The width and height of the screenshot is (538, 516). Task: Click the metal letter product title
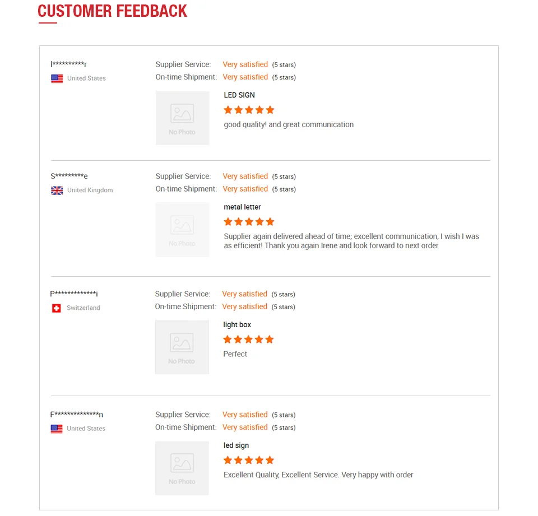click(x=242, y=207)
